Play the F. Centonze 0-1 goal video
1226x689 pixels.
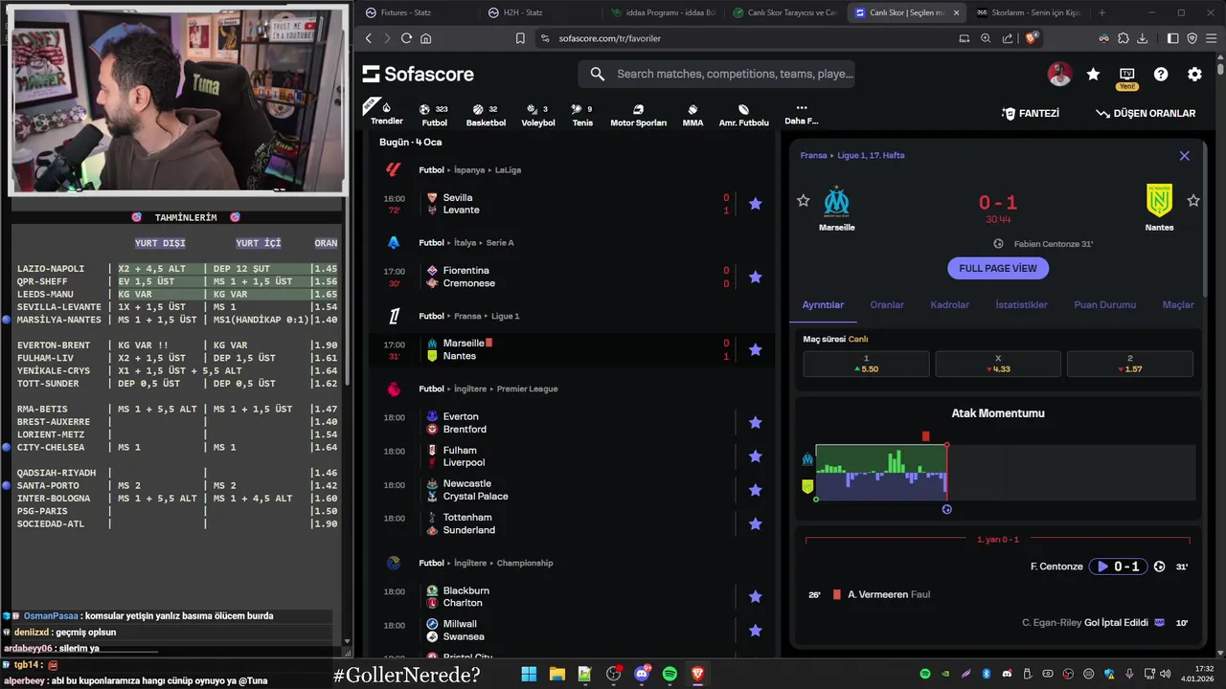pyautogui.click(x=1117, y=567)
